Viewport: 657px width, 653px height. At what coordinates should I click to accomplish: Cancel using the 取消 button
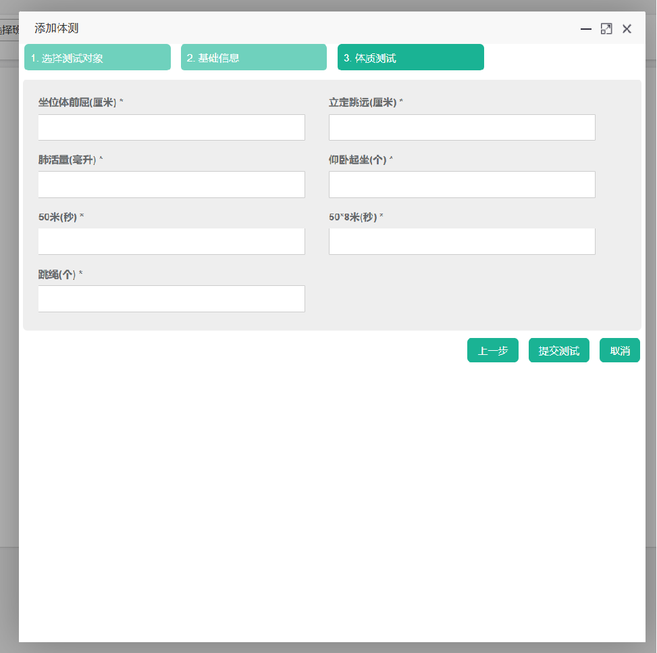point(619,351)
